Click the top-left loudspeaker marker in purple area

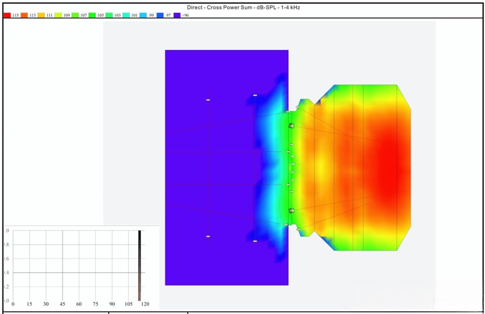click(208, 100)
